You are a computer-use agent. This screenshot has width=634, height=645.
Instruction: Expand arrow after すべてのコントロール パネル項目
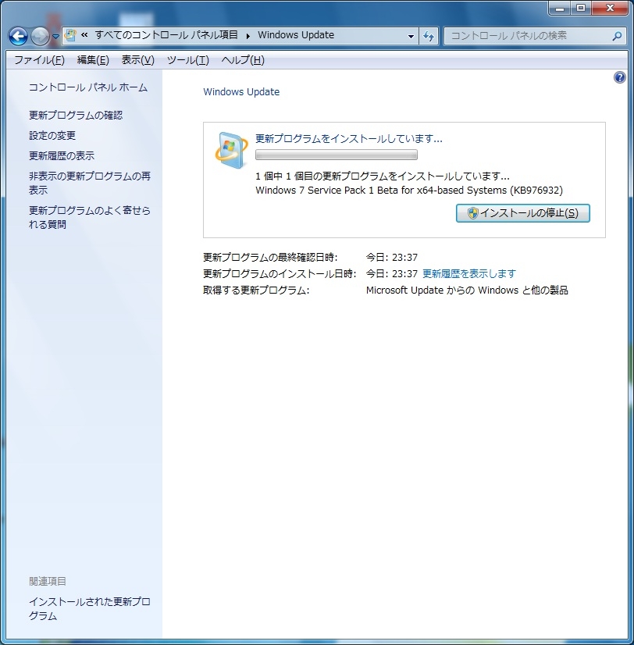[x=248, y=36]
